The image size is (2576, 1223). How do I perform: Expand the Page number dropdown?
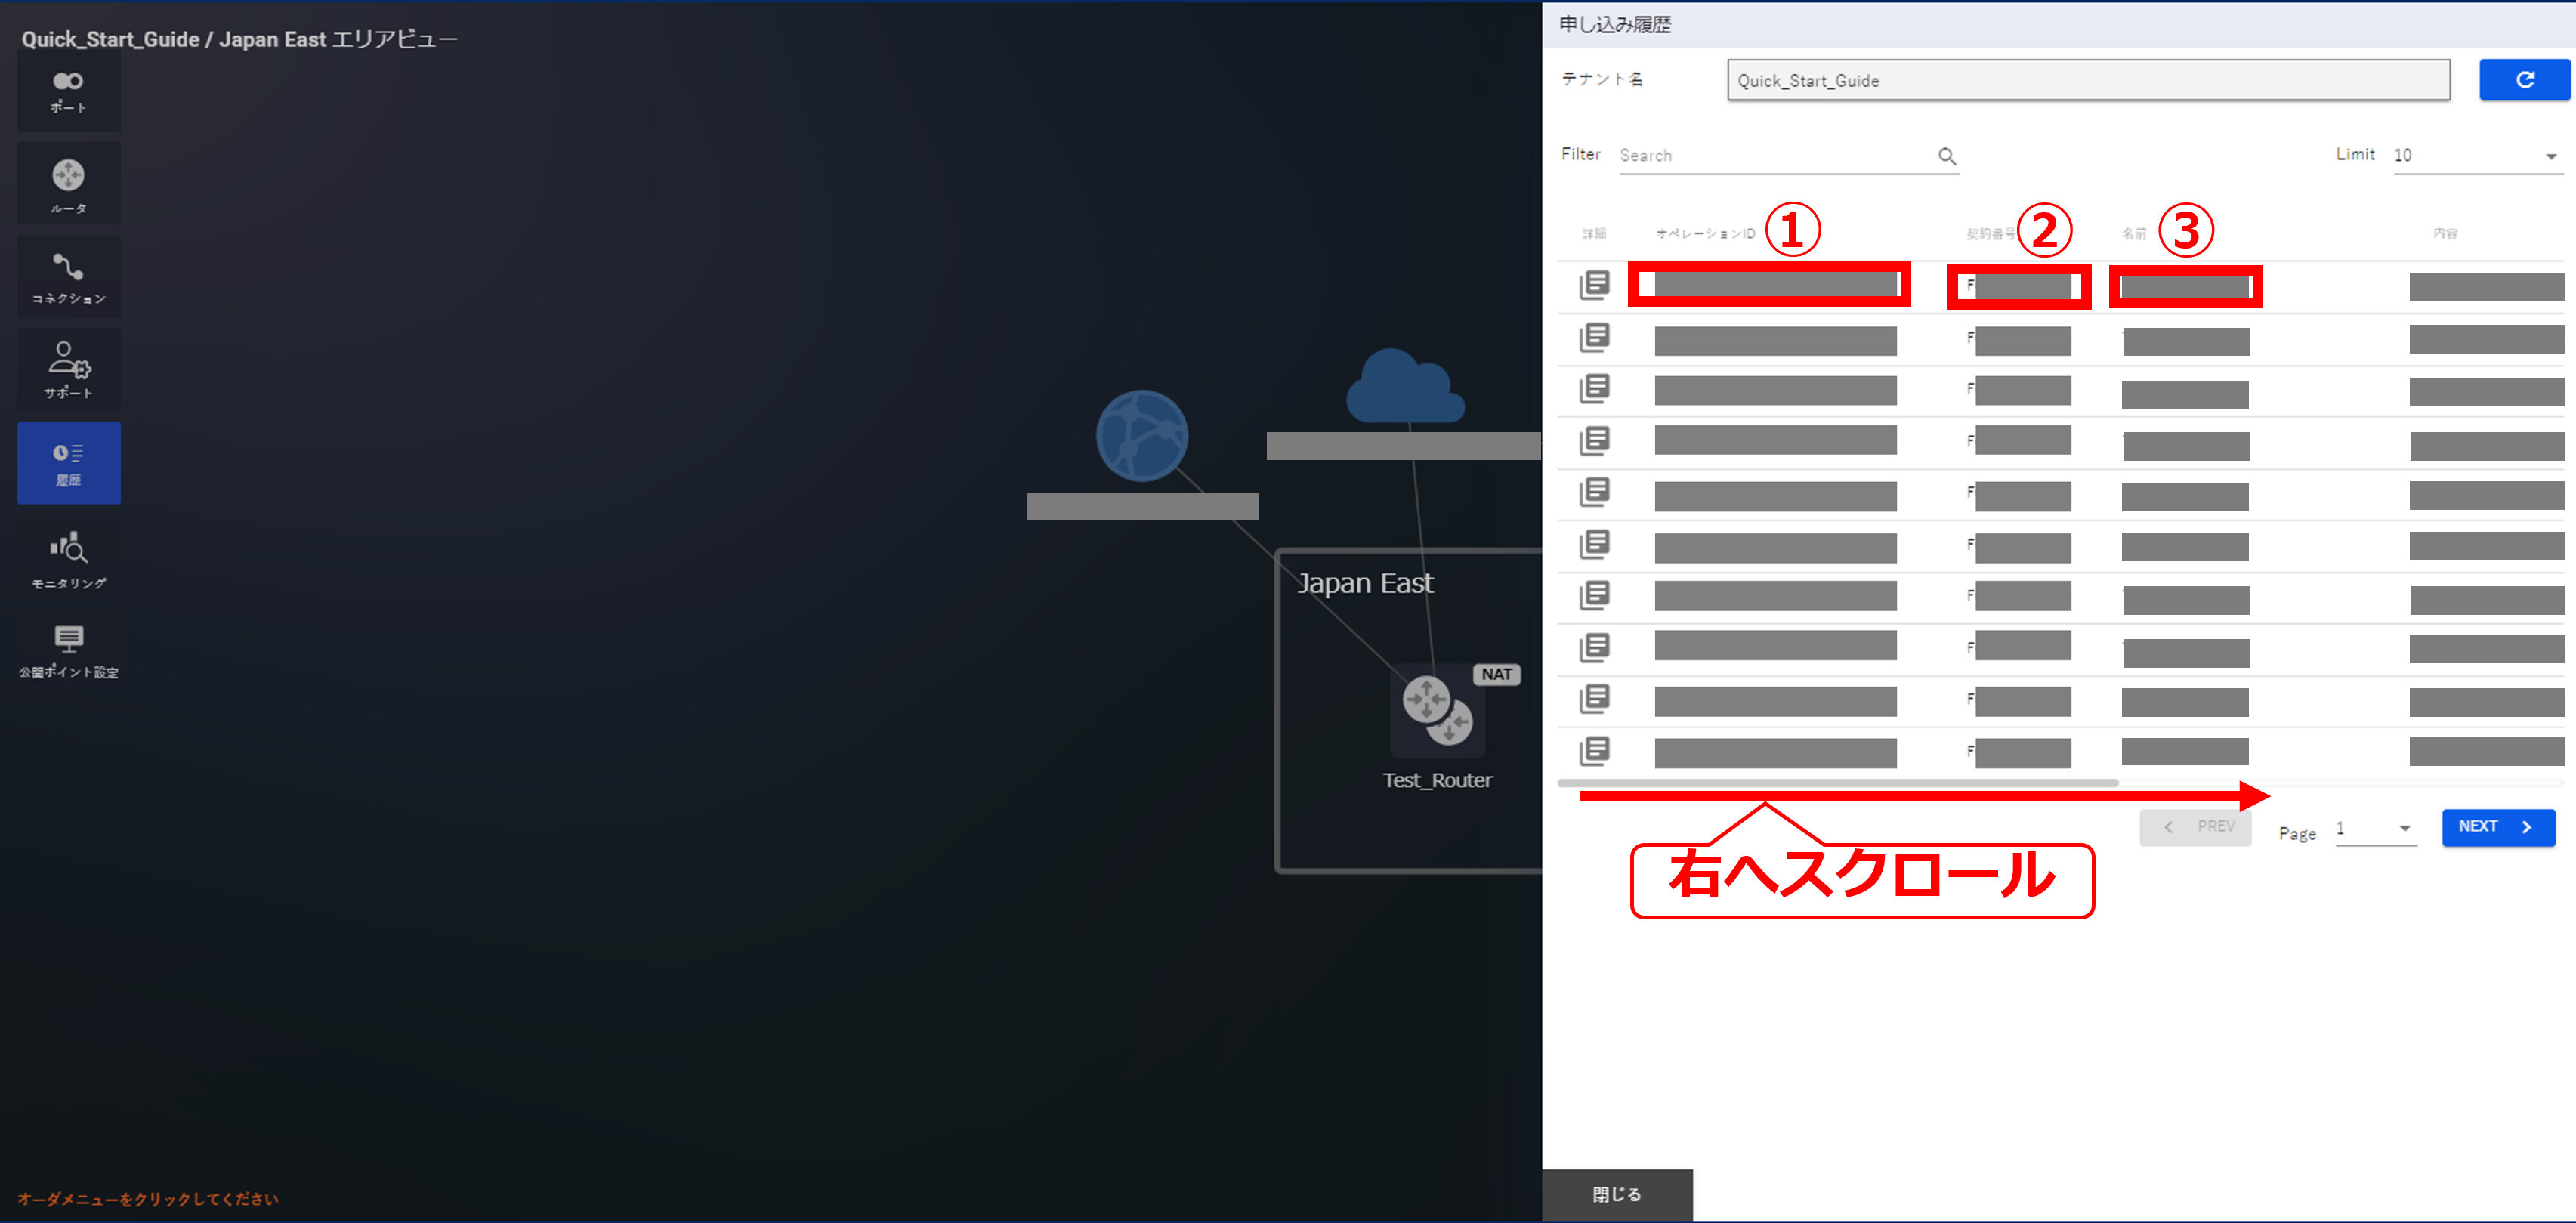tap(2375, 828)
